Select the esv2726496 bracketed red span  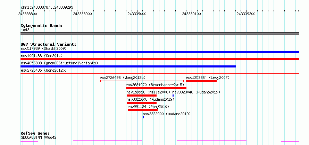click(142, 81)
